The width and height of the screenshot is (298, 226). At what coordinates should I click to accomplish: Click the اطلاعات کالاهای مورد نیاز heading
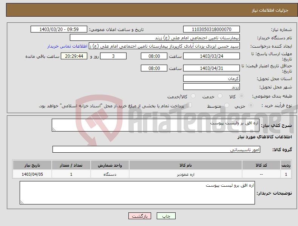[264, 137]
